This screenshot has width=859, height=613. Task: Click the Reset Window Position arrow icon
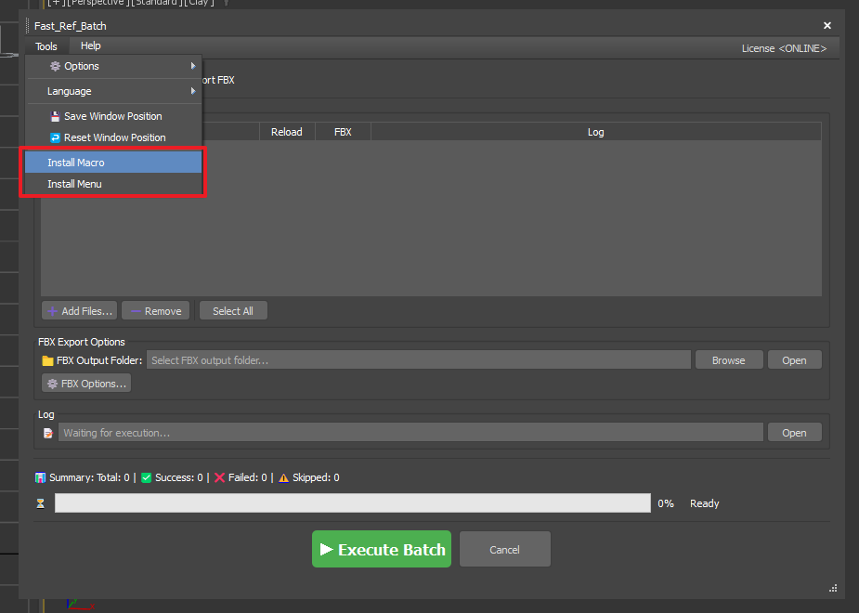click(55, 138)
